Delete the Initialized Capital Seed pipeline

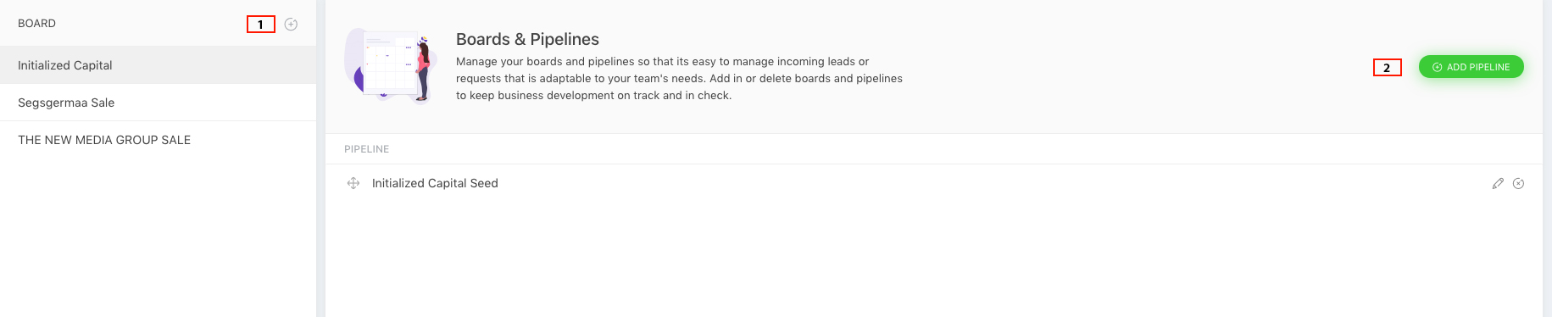[x=1518, y=183]
